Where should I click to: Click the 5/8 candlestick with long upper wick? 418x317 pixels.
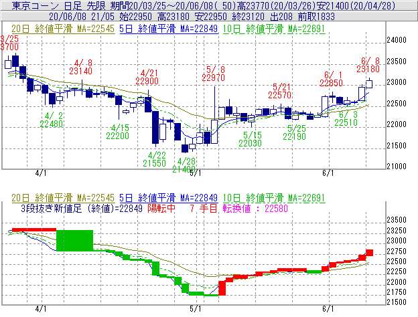pos(214,132)
